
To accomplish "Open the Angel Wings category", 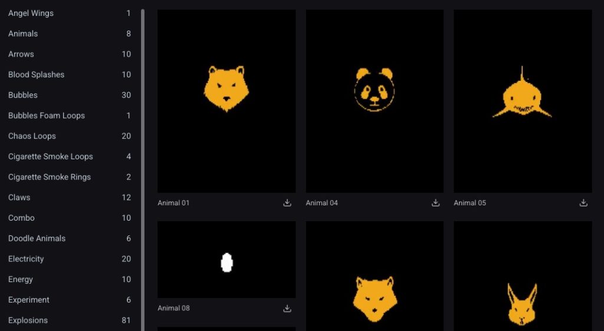I will 31,13.
